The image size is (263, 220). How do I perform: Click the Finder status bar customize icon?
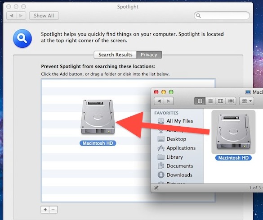point(156,188)
